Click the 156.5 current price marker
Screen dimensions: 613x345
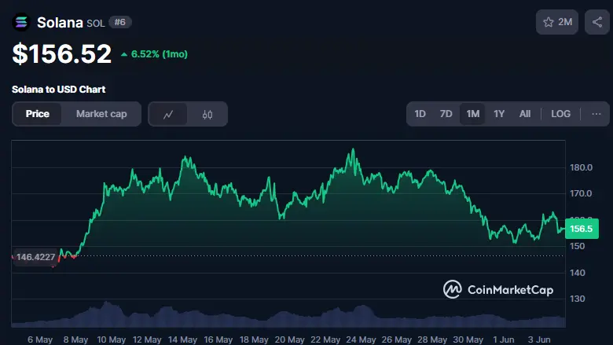pyautogui.click(x=582, y=229)
